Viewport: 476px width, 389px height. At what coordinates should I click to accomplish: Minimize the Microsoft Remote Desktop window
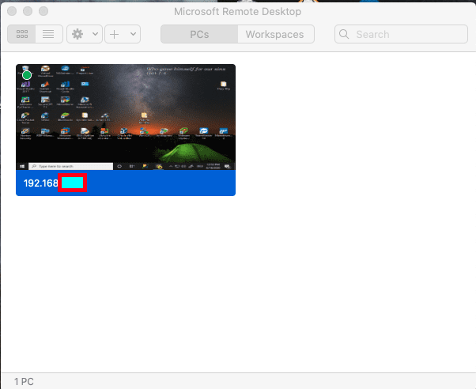(x=28, y=11)
